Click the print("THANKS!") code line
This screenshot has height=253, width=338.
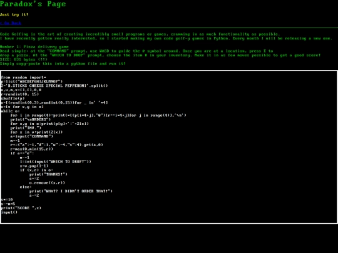[x=48, y=174]
